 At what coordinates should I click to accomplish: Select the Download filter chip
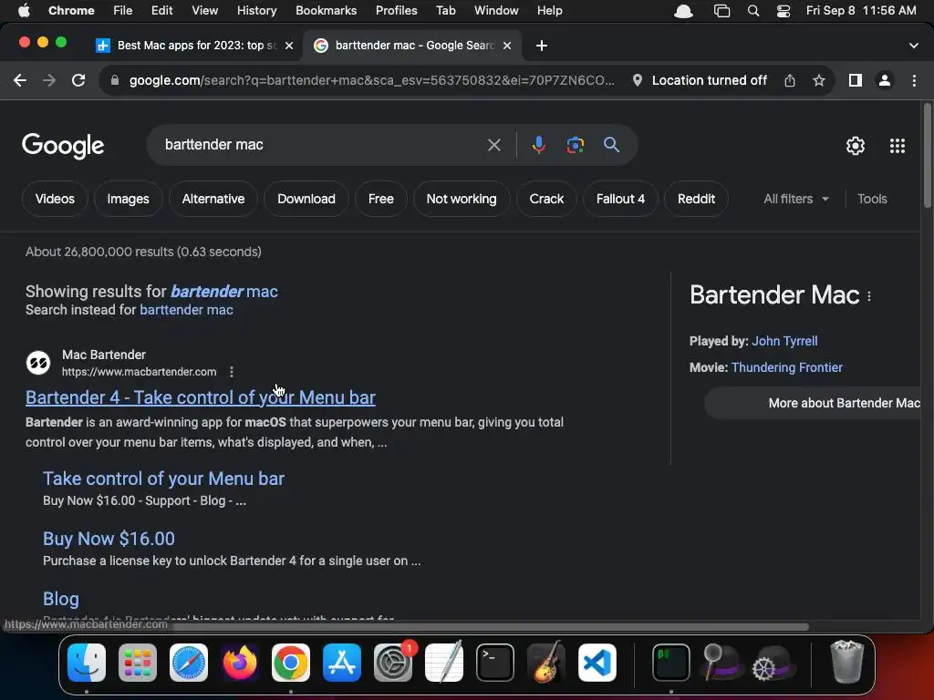click(x=306, y=199)
